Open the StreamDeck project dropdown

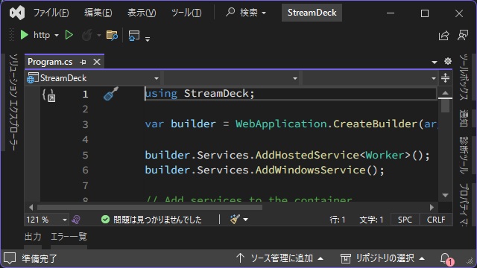point(93,78)
